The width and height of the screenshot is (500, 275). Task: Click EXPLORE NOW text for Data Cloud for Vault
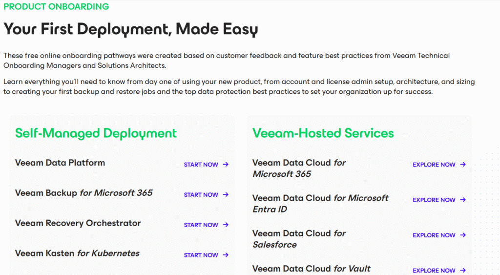pyautogui.click(x=434, y=271)
